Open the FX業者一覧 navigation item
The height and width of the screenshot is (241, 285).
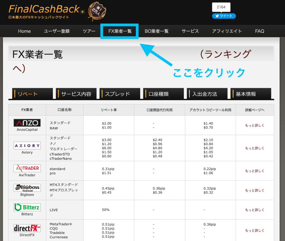point(120,31)
